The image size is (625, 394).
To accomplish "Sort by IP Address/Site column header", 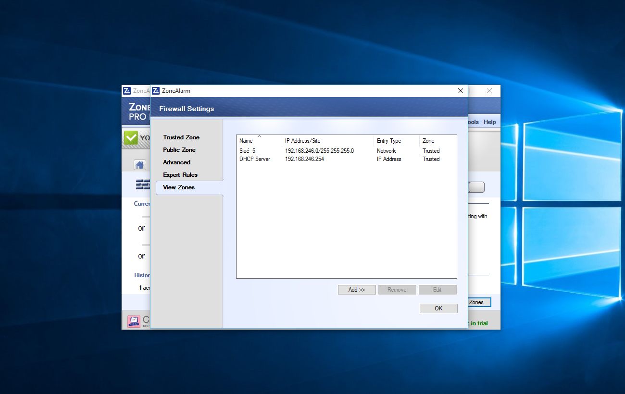I will pos(328,141).
